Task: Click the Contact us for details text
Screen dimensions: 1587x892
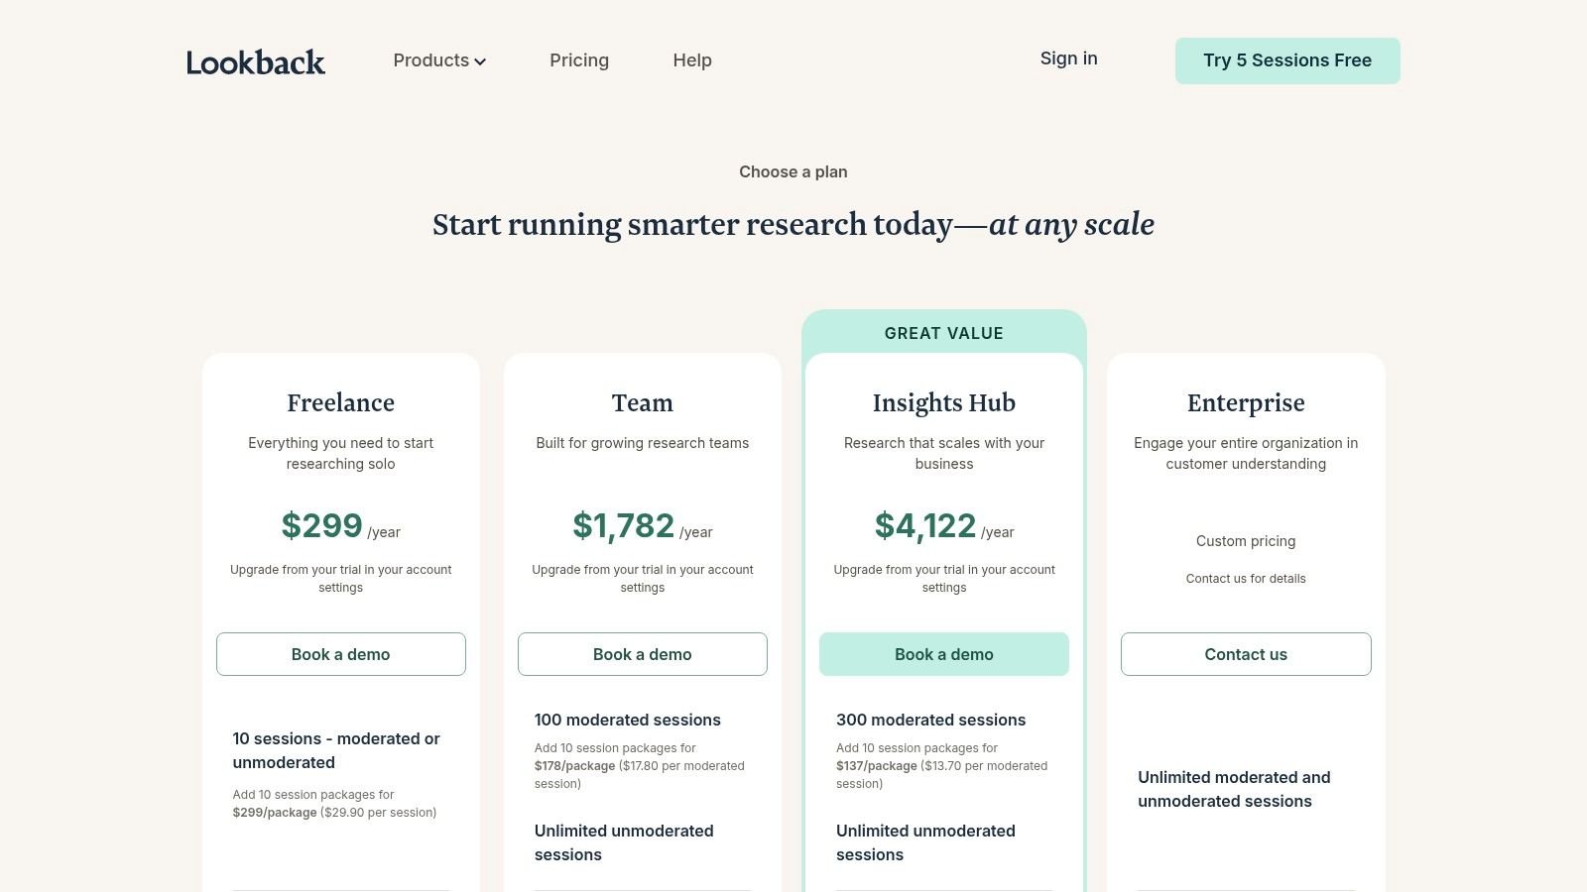Action: tap(1245, 578)
